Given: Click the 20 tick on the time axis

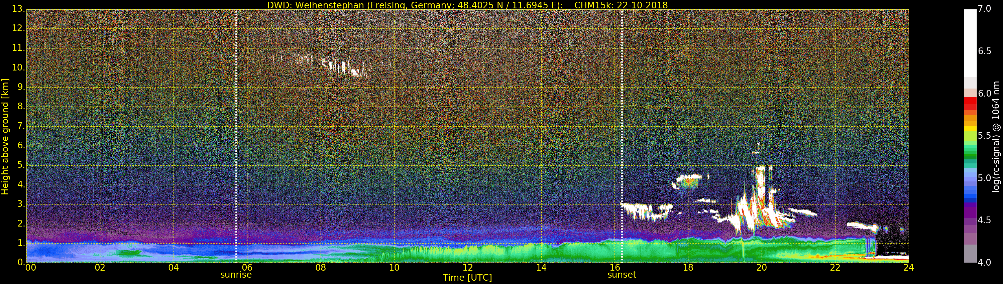Looking at the screenshot, I should pos(761,268).
